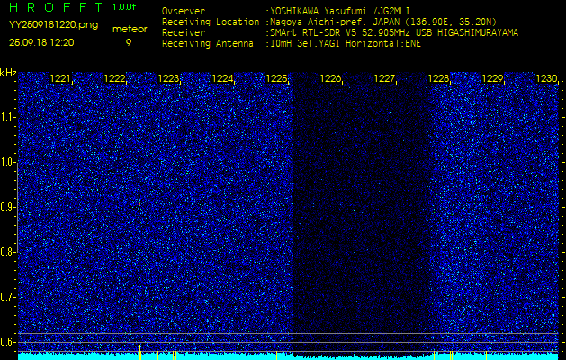The height and width of the screenshot is (360, 566).
Task: Click the 1230 time label
Action: pos(546,78)
